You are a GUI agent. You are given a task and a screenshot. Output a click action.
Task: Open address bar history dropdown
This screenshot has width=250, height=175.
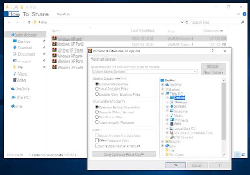pyautogui.click(x=182, y=22)
